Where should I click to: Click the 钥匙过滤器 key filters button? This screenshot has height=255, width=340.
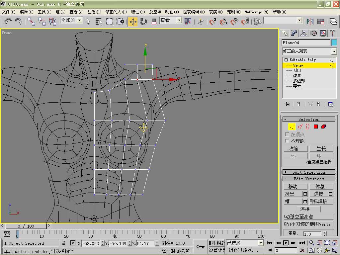(245, 250)
